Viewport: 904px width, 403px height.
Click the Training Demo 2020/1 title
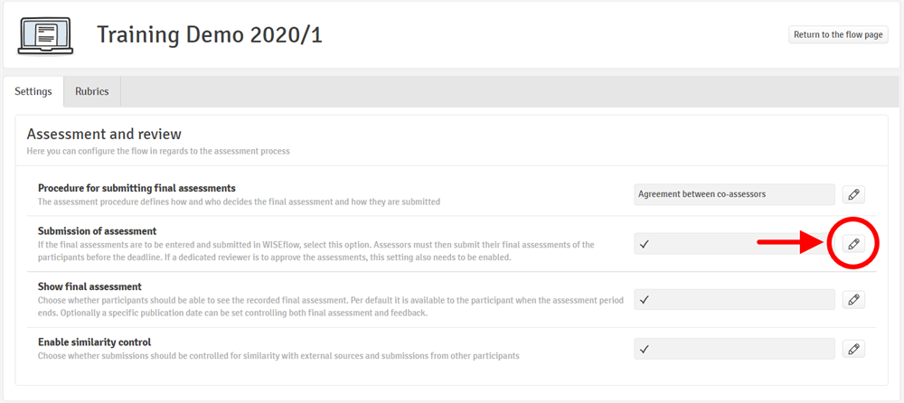210,35
